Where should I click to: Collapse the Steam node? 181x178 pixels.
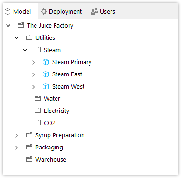click(25, 50)
